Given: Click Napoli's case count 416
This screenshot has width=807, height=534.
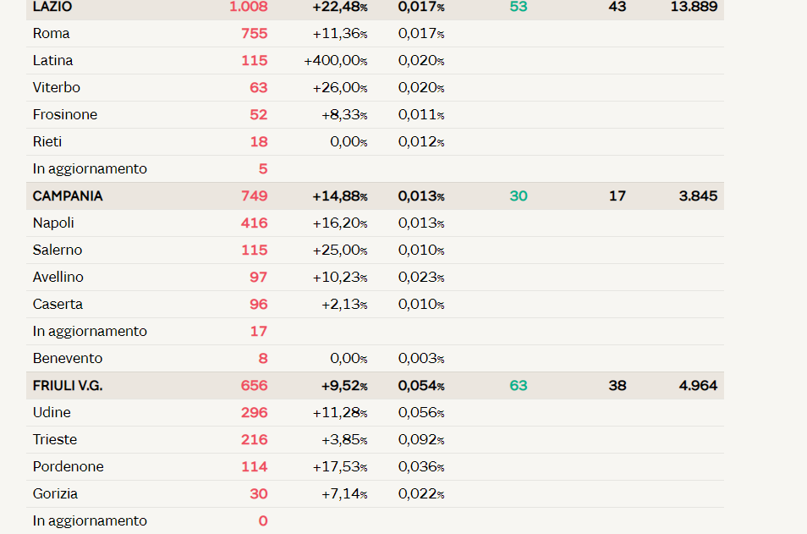Looking at the screenshot, I should (255, 223).
